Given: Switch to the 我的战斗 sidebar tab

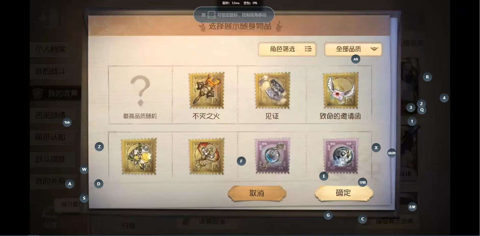Looking at the screenshot, I should coord(50,71).
